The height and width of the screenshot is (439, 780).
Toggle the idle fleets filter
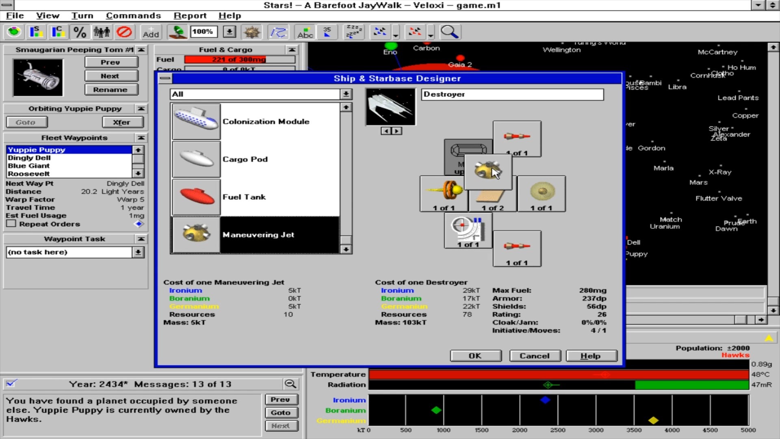[x=353, y=32]
